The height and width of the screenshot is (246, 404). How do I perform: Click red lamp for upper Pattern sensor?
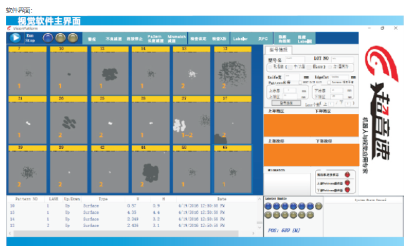[347, 183]
